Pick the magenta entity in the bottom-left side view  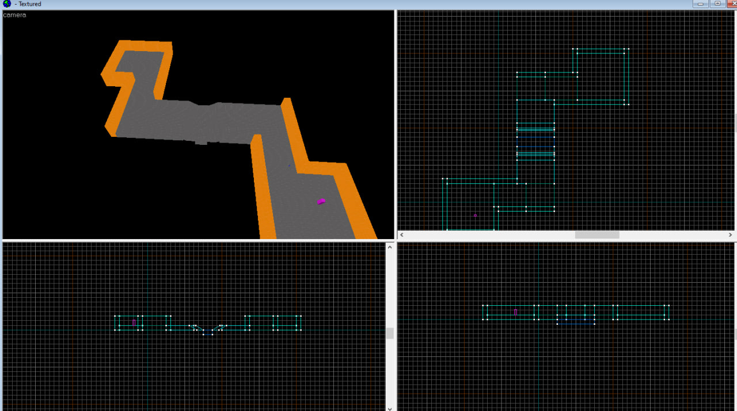pos(134,323)
